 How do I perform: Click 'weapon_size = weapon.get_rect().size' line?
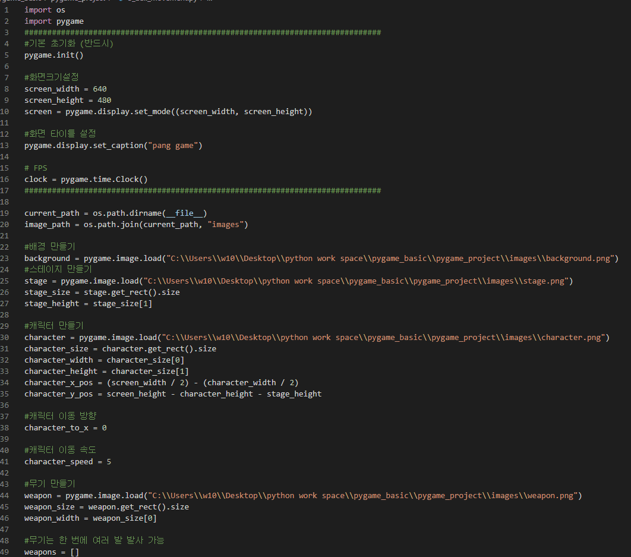click(106, 506)
